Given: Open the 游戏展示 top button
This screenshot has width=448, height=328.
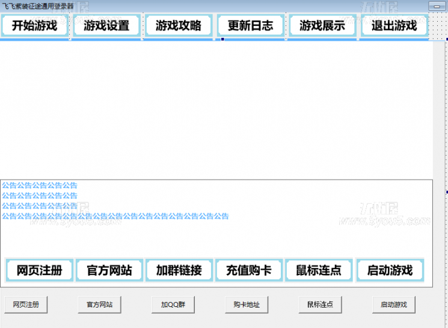Looking at the screenshot, I should (322, 25).
